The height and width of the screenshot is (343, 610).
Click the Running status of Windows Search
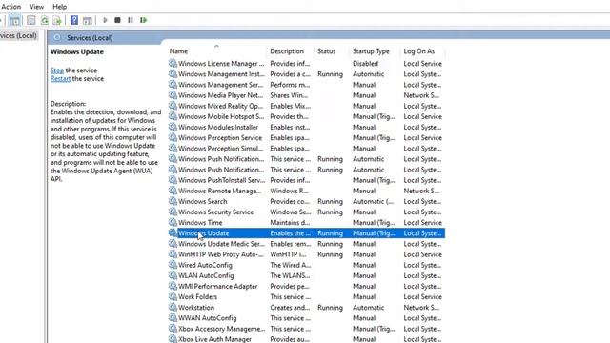pyautogui.click(x=331, y=201)
